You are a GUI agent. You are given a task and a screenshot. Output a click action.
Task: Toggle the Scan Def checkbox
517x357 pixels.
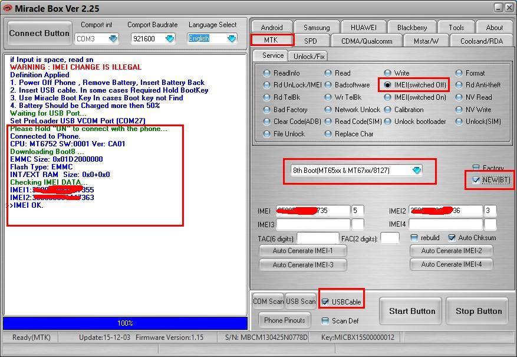point(325,320)
